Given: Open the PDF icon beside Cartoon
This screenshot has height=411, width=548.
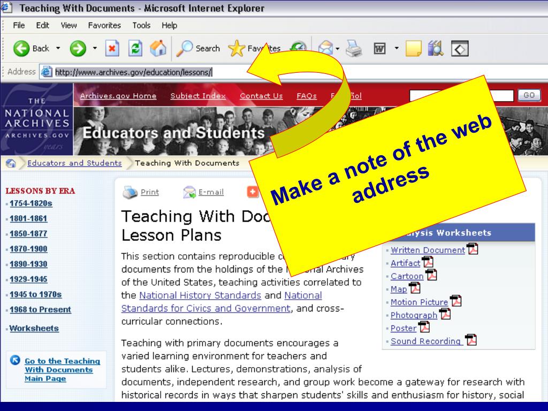Looking at the screenshot, I should pyautogui.click(x=431, y=275).
